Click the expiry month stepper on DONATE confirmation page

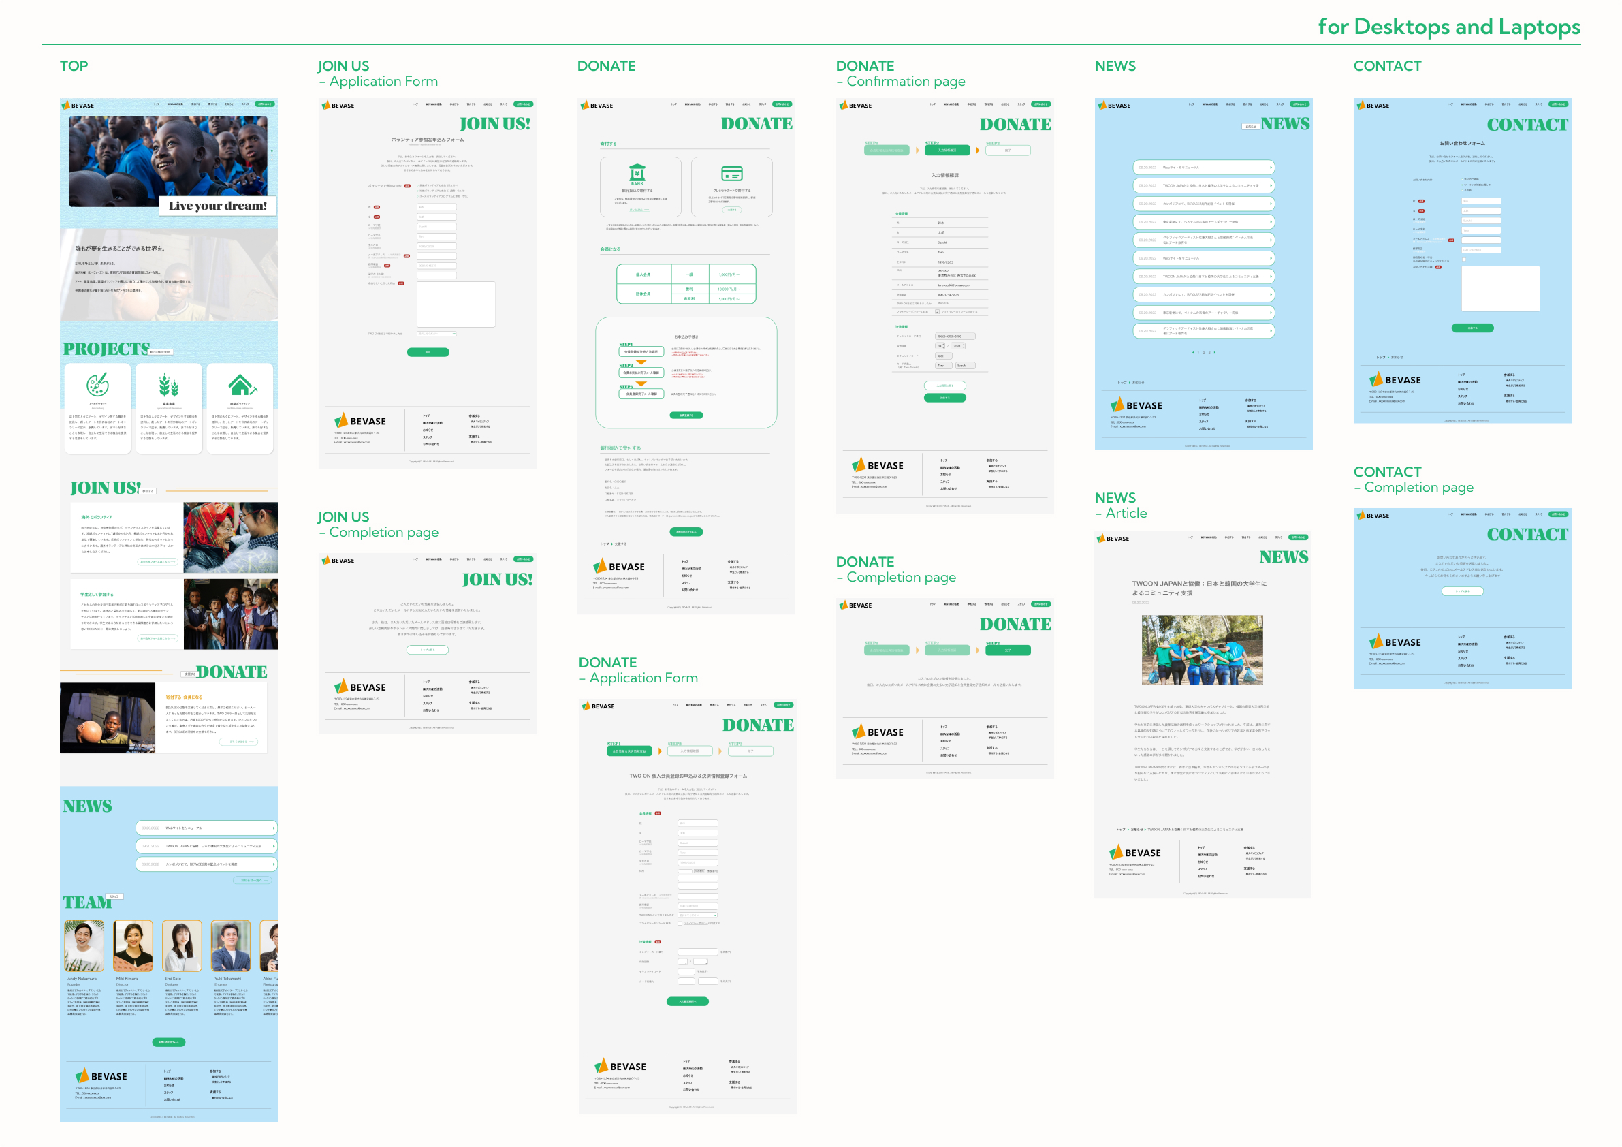(943, 346)
